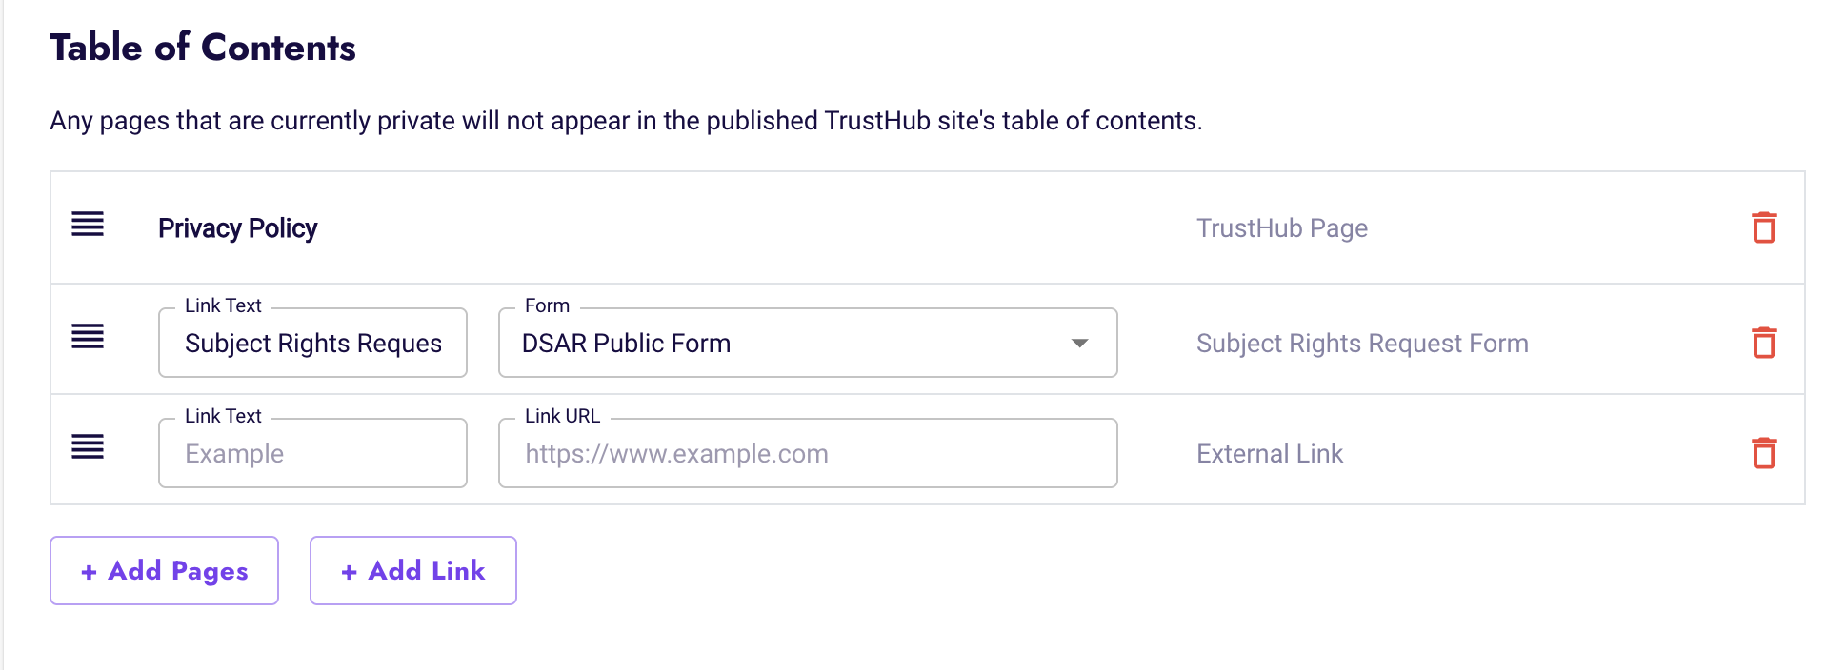Click the drag handle on the External Link row
This screenshot has height=670, width=1827.
coord(88,446)
